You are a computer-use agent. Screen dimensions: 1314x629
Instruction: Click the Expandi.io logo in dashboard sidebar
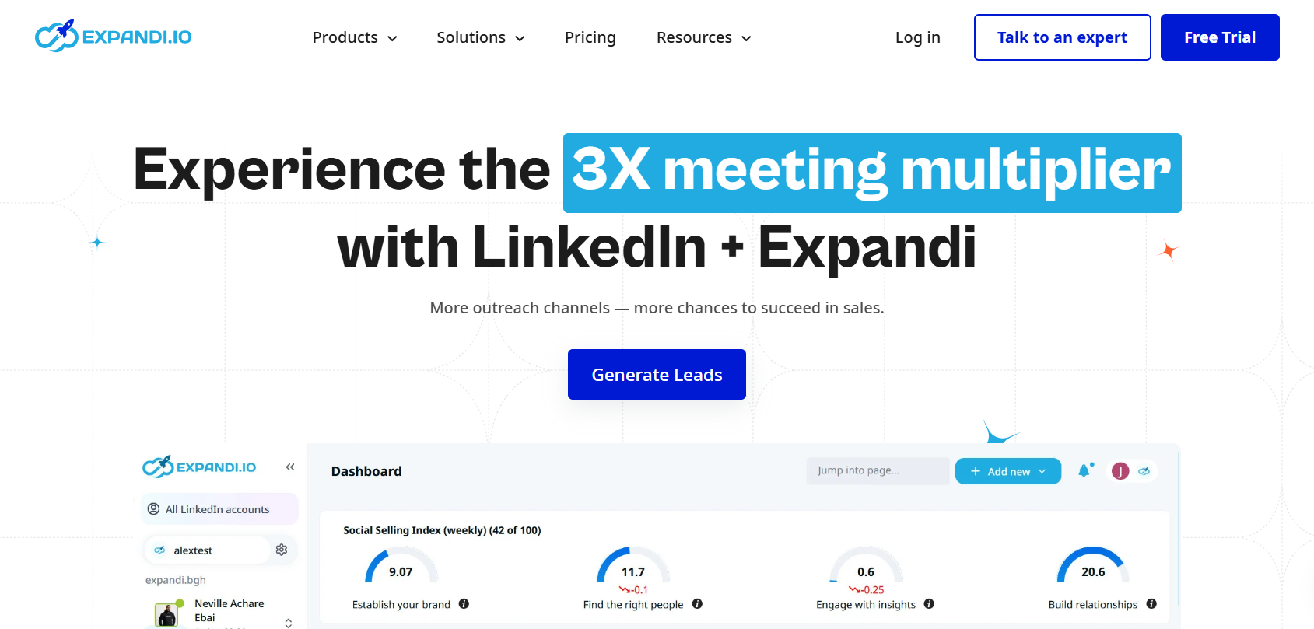click(x=199, y=467)
